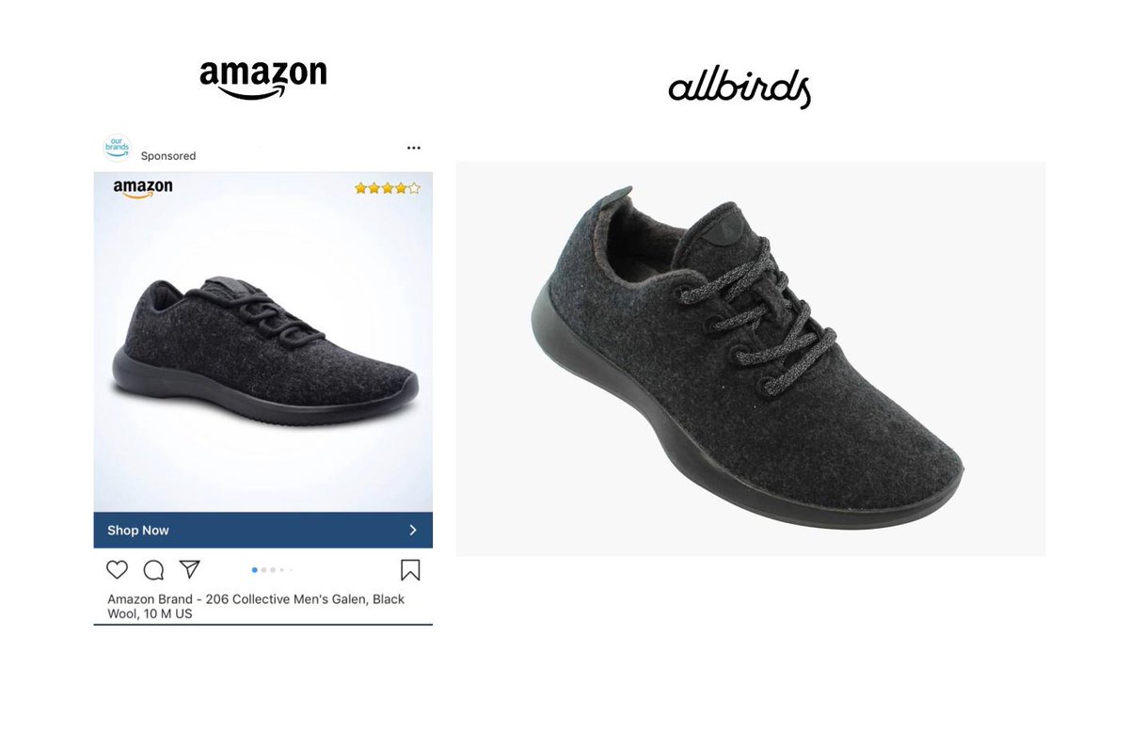This screenshot has width=1129, height=731.
Task: Save the post with the bookmark icon
Action: [410, 570]
